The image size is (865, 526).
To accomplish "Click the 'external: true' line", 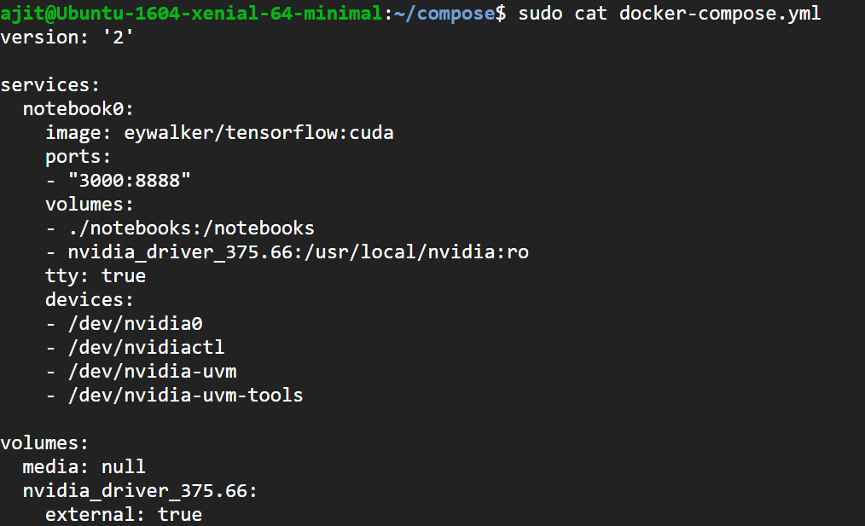I will point(124,515).
